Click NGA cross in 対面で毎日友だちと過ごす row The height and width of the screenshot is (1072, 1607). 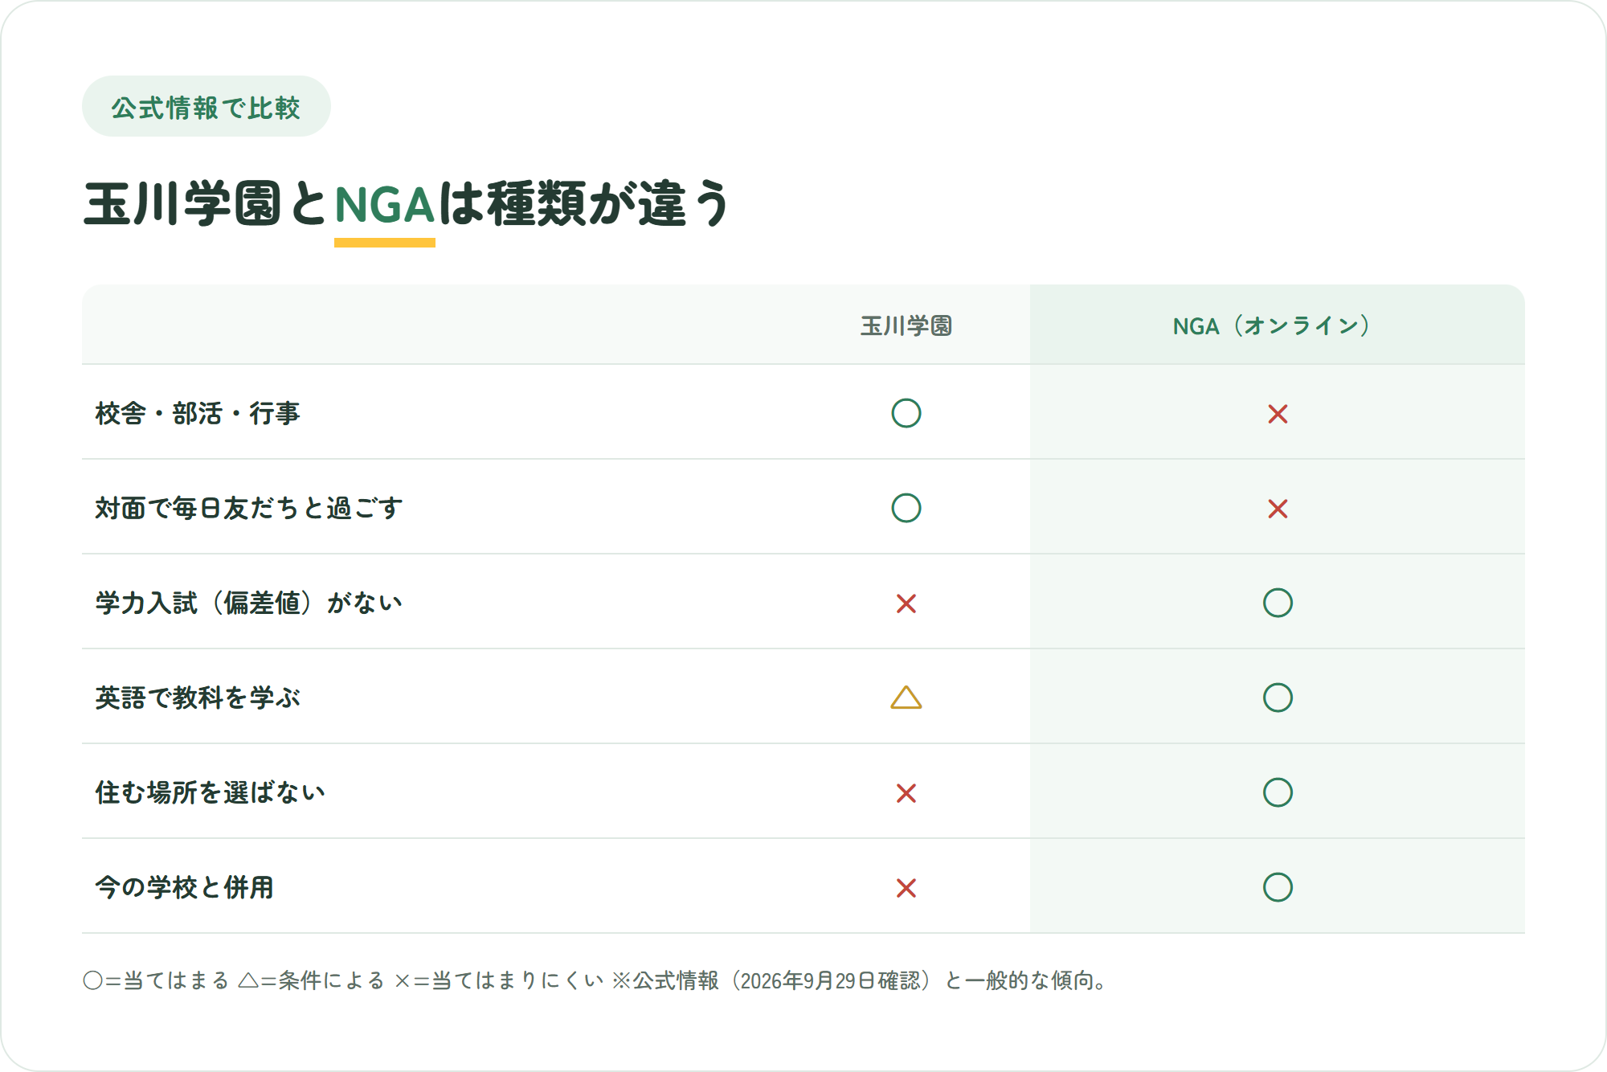click(1278, 509)
